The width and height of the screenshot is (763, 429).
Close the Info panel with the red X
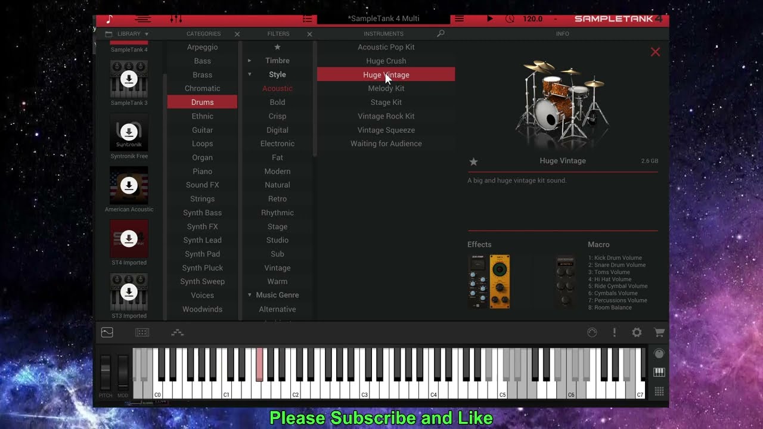click(655, 52)
